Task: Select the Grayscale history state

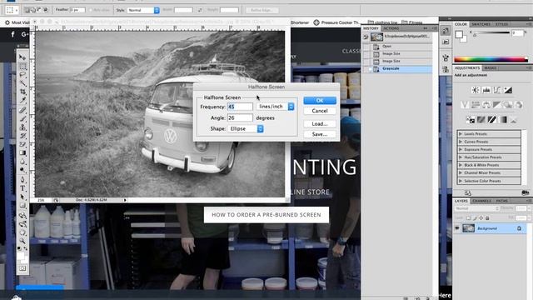Action: [x=398, y=68]
